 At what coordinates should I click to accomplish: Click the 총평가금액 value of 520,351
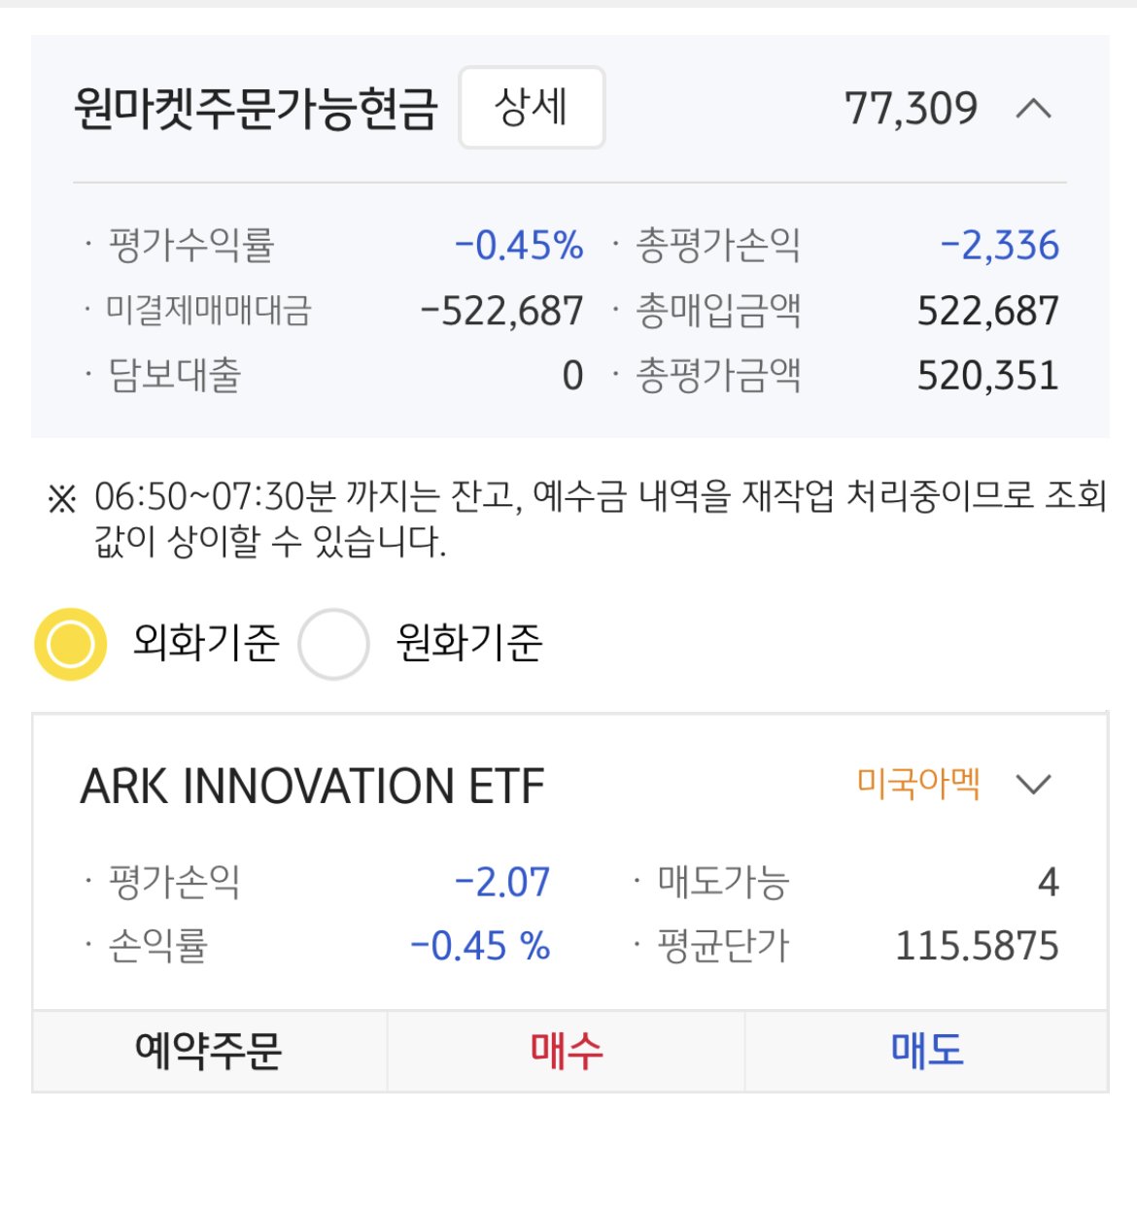coord(987,376)
